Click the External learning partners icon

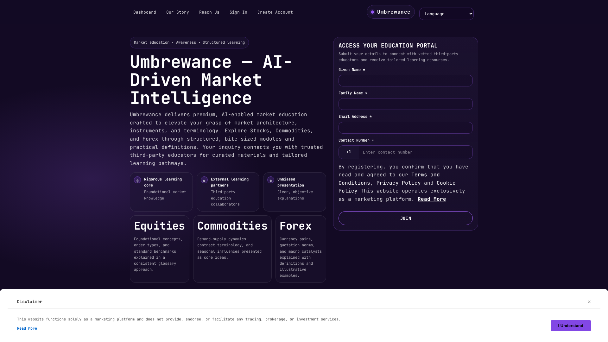pos(204,180)
